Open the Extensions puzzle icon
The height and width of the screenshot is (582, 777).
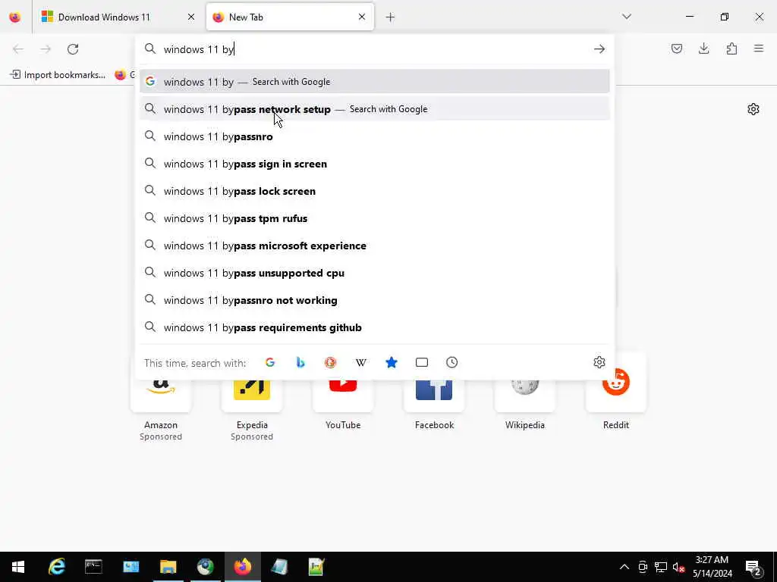tap(731, 48)
